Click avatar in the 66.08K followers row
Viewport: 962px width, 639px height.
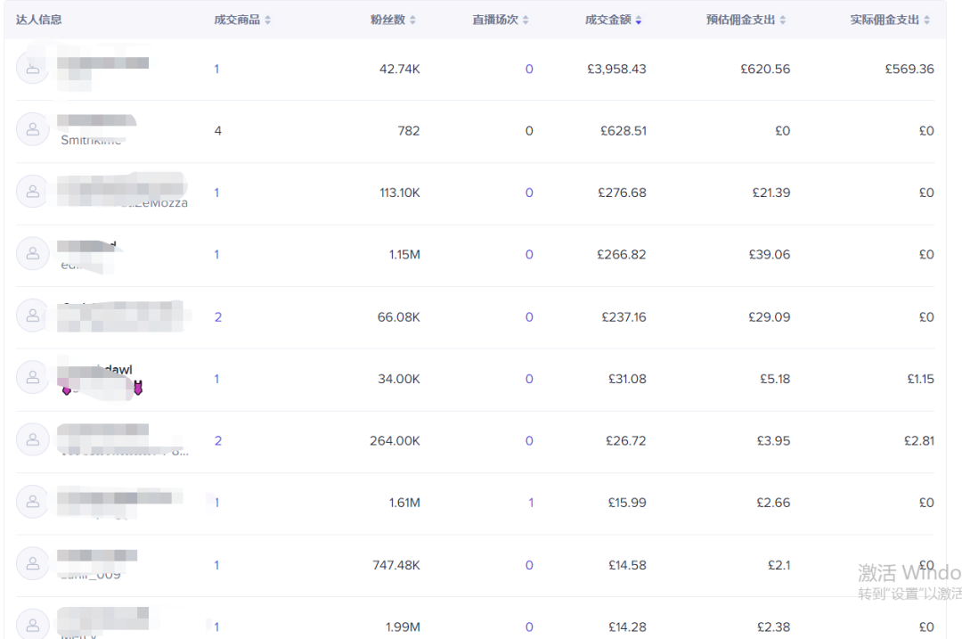(33, 315)
